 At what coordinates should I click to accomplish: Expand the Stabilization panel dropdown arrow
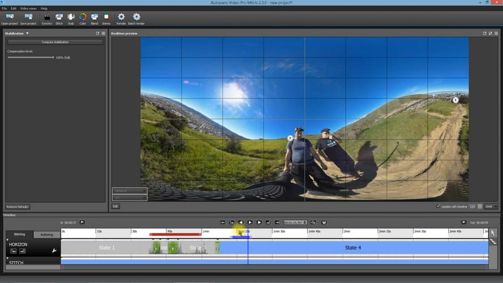pyautogui.click(x=27, y=33)
